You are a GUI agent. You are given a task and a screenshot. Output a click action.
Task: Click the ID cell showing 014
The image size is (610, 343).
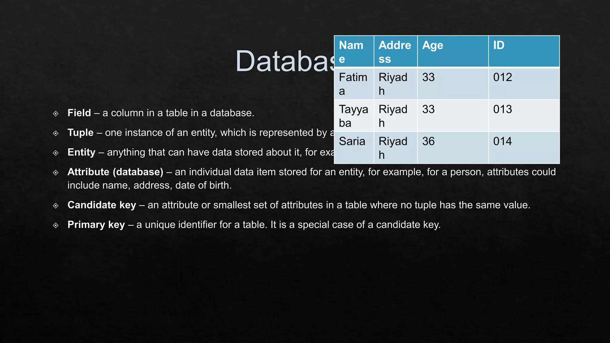click(524, 148)
